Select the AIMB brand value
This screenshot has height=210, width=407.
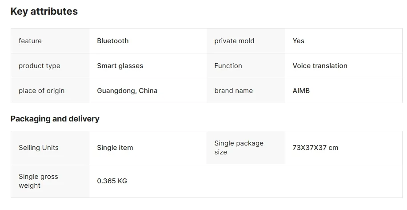(x=301, y=91)
